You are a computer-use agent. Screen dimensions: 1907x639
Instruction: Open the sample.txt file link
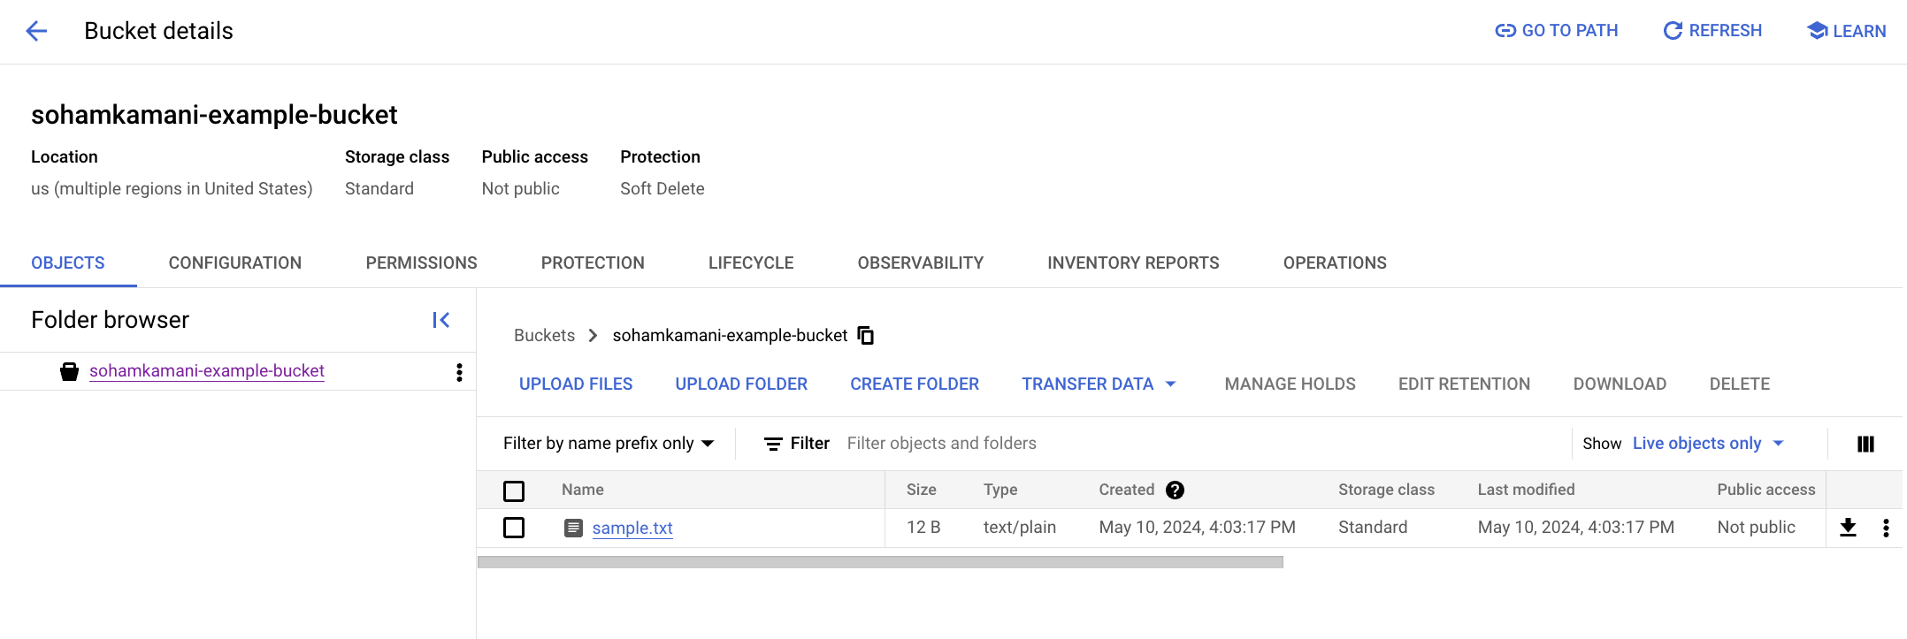[632, 529]
